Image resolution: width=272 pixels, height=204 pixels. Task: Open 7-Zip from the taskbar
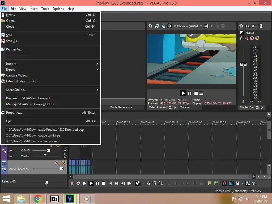pyautogui.click(x=54, y=199)
